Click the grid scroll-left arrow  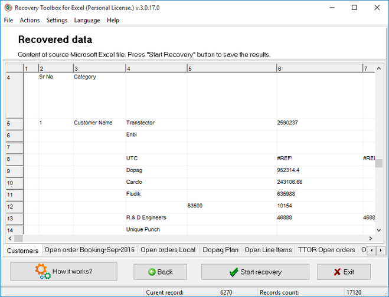(x=10, y=238)
